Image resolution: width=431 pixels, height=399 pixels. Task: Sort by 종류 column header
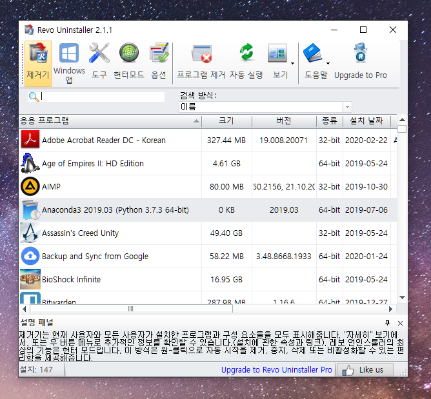pyautogui.click(x=330, y=121)
